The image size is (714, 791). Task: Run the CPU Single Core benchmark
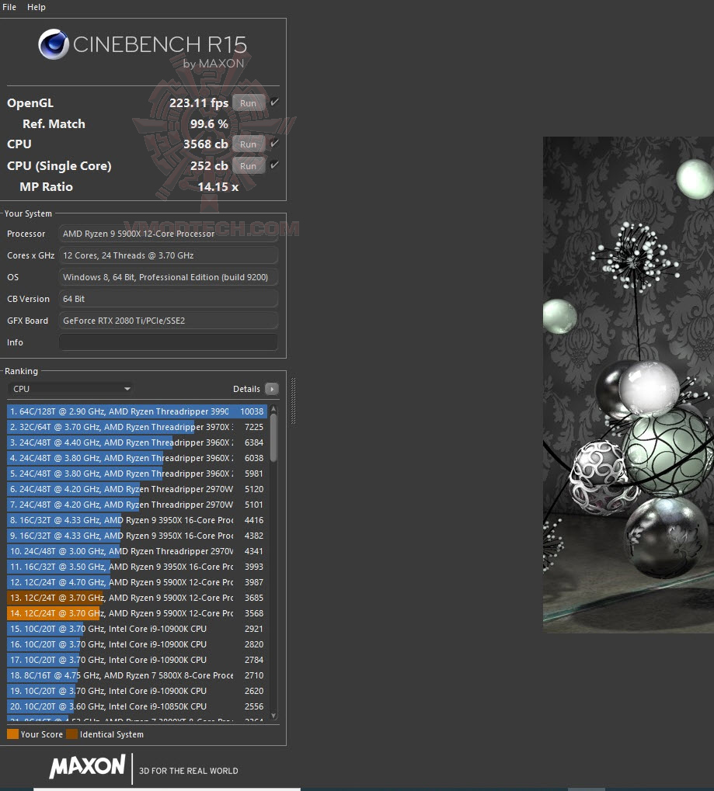point(249,165)
